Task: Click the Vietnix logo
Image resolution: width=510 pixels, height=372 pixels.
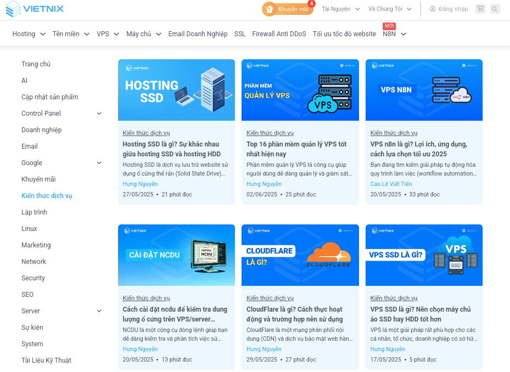Action: tap(35, 9)
